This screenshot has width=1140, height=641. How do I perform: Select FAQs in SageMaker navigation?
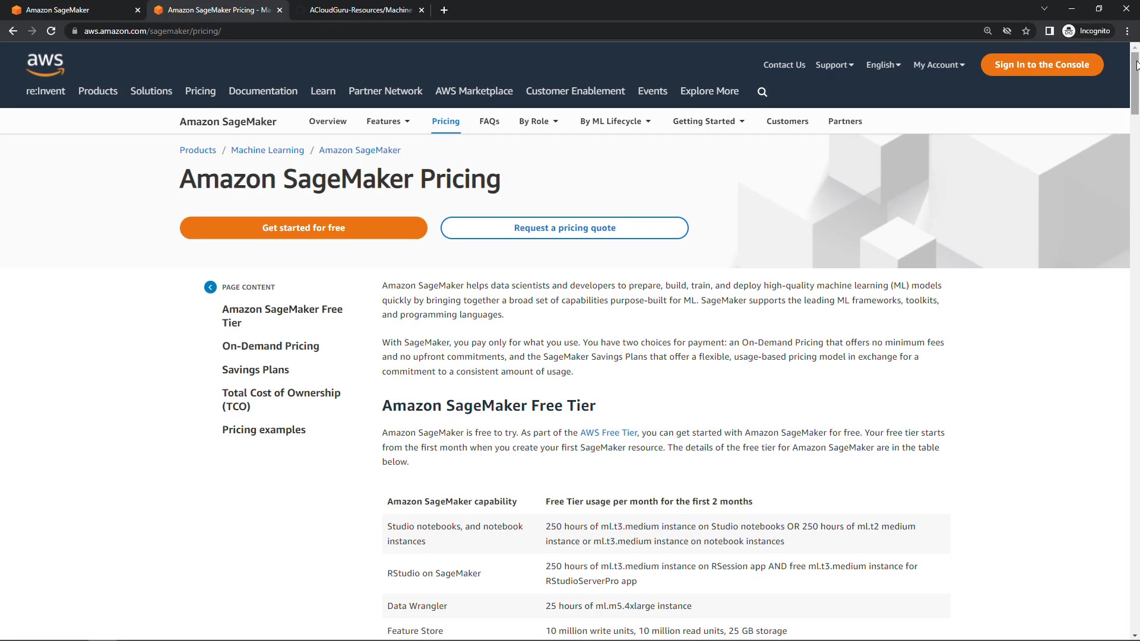coord(489,121)
